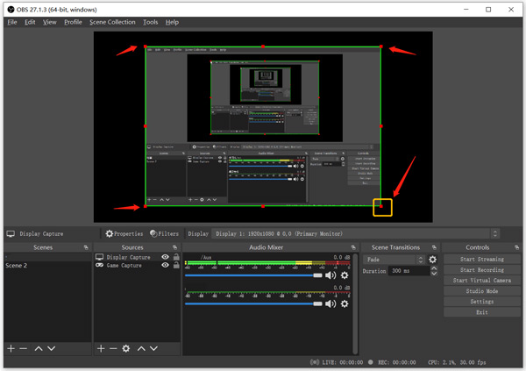The height and width of the screenshot is (371, 526).
Task: Click the REC status dot icon
Action: click(370, 362)
